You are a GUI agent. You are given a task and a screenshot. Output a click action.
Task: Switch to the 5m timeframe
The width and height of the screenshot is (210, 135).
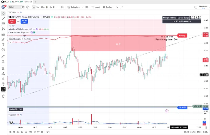38,7
